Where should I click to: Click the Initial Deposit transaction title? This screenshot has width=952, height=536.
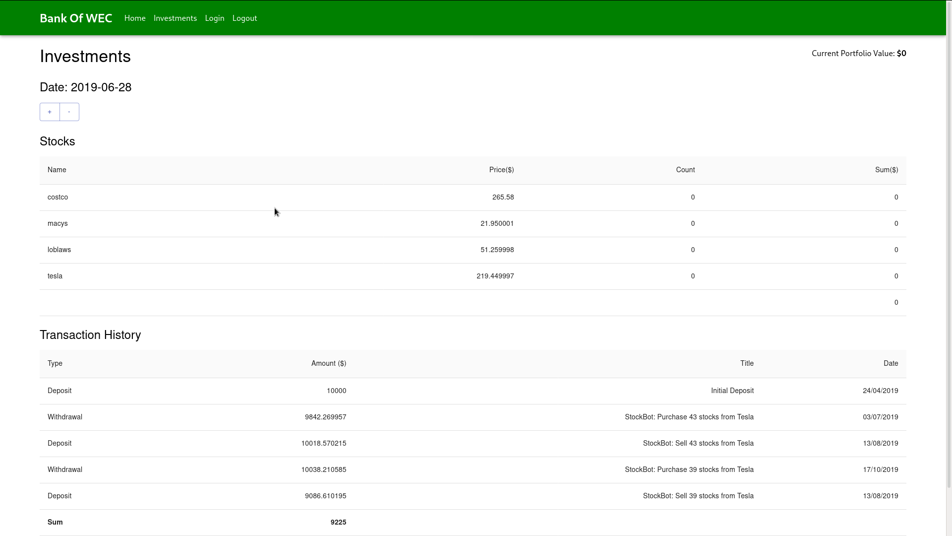point(732,391)
